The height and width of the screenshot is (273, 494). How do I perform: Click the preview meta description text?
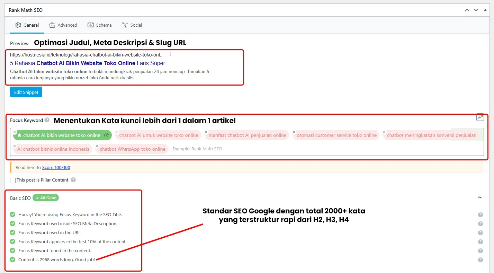click(x=110, y=74)
